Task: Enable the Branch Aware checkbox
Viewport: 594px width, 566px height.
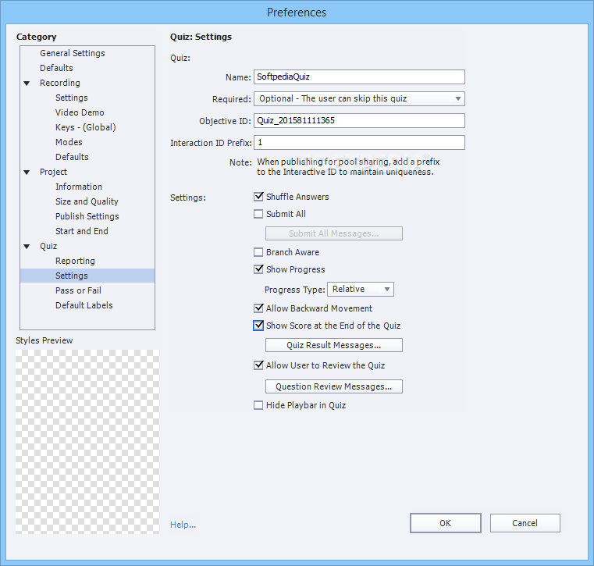Action: (x=258, y=252)
